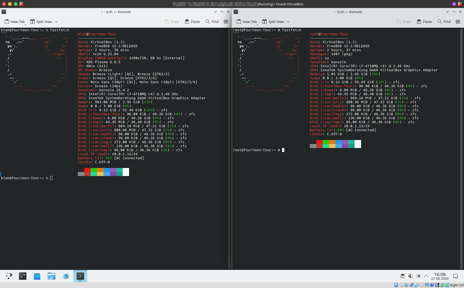Click the muted volume tray icon

tap(411, 276)
